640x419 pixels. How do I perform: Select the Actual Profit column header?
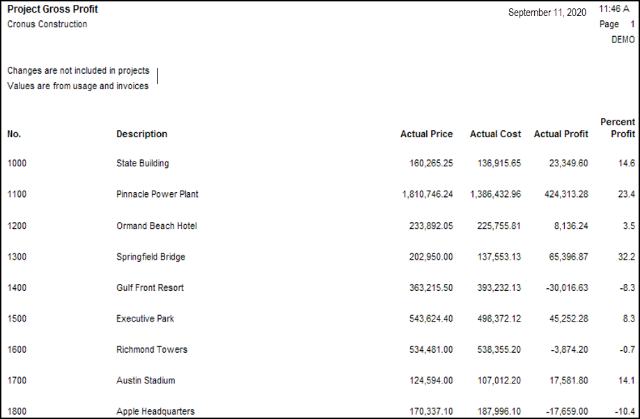click(561, 134)
